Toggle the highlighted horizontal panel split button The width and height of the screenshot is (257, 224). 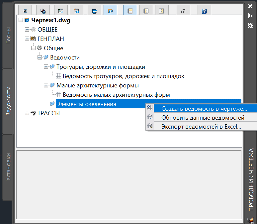coord(130,11)
